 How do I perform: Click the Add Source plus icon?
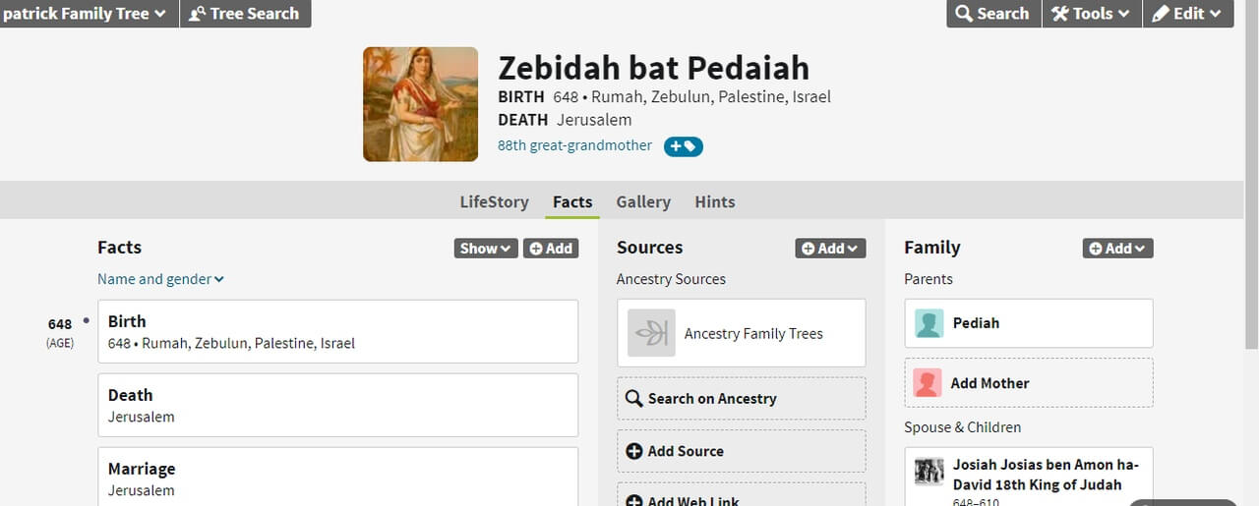(x=634, y=451)
